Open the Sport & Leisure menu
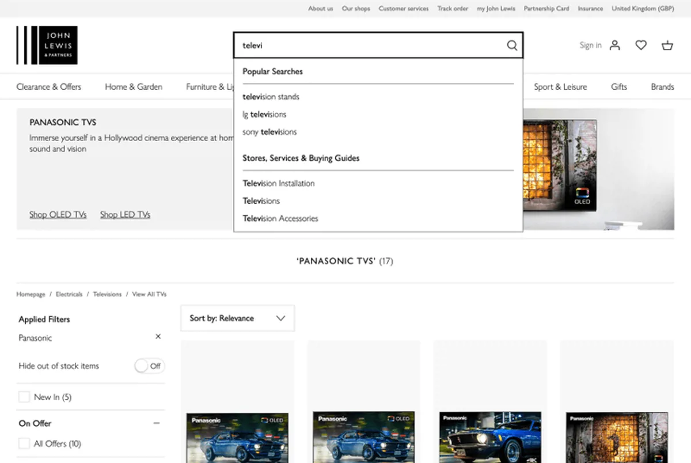This screenshot has height=463, width=691. [x=560, y=87]
